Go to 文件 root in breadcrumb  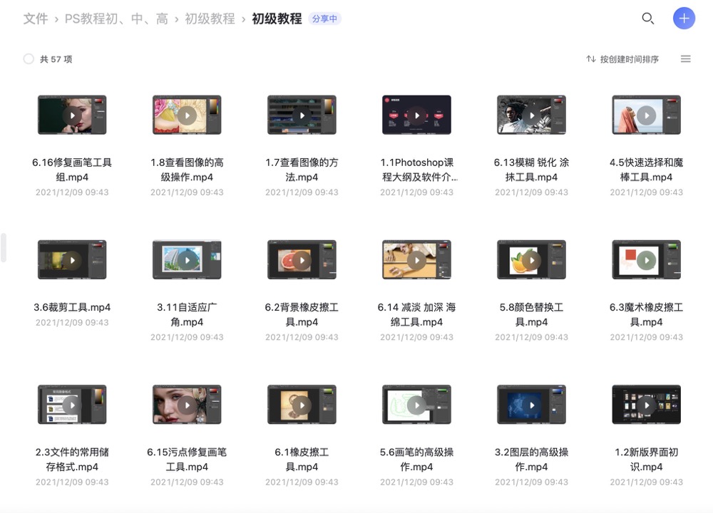pos(36,19)
